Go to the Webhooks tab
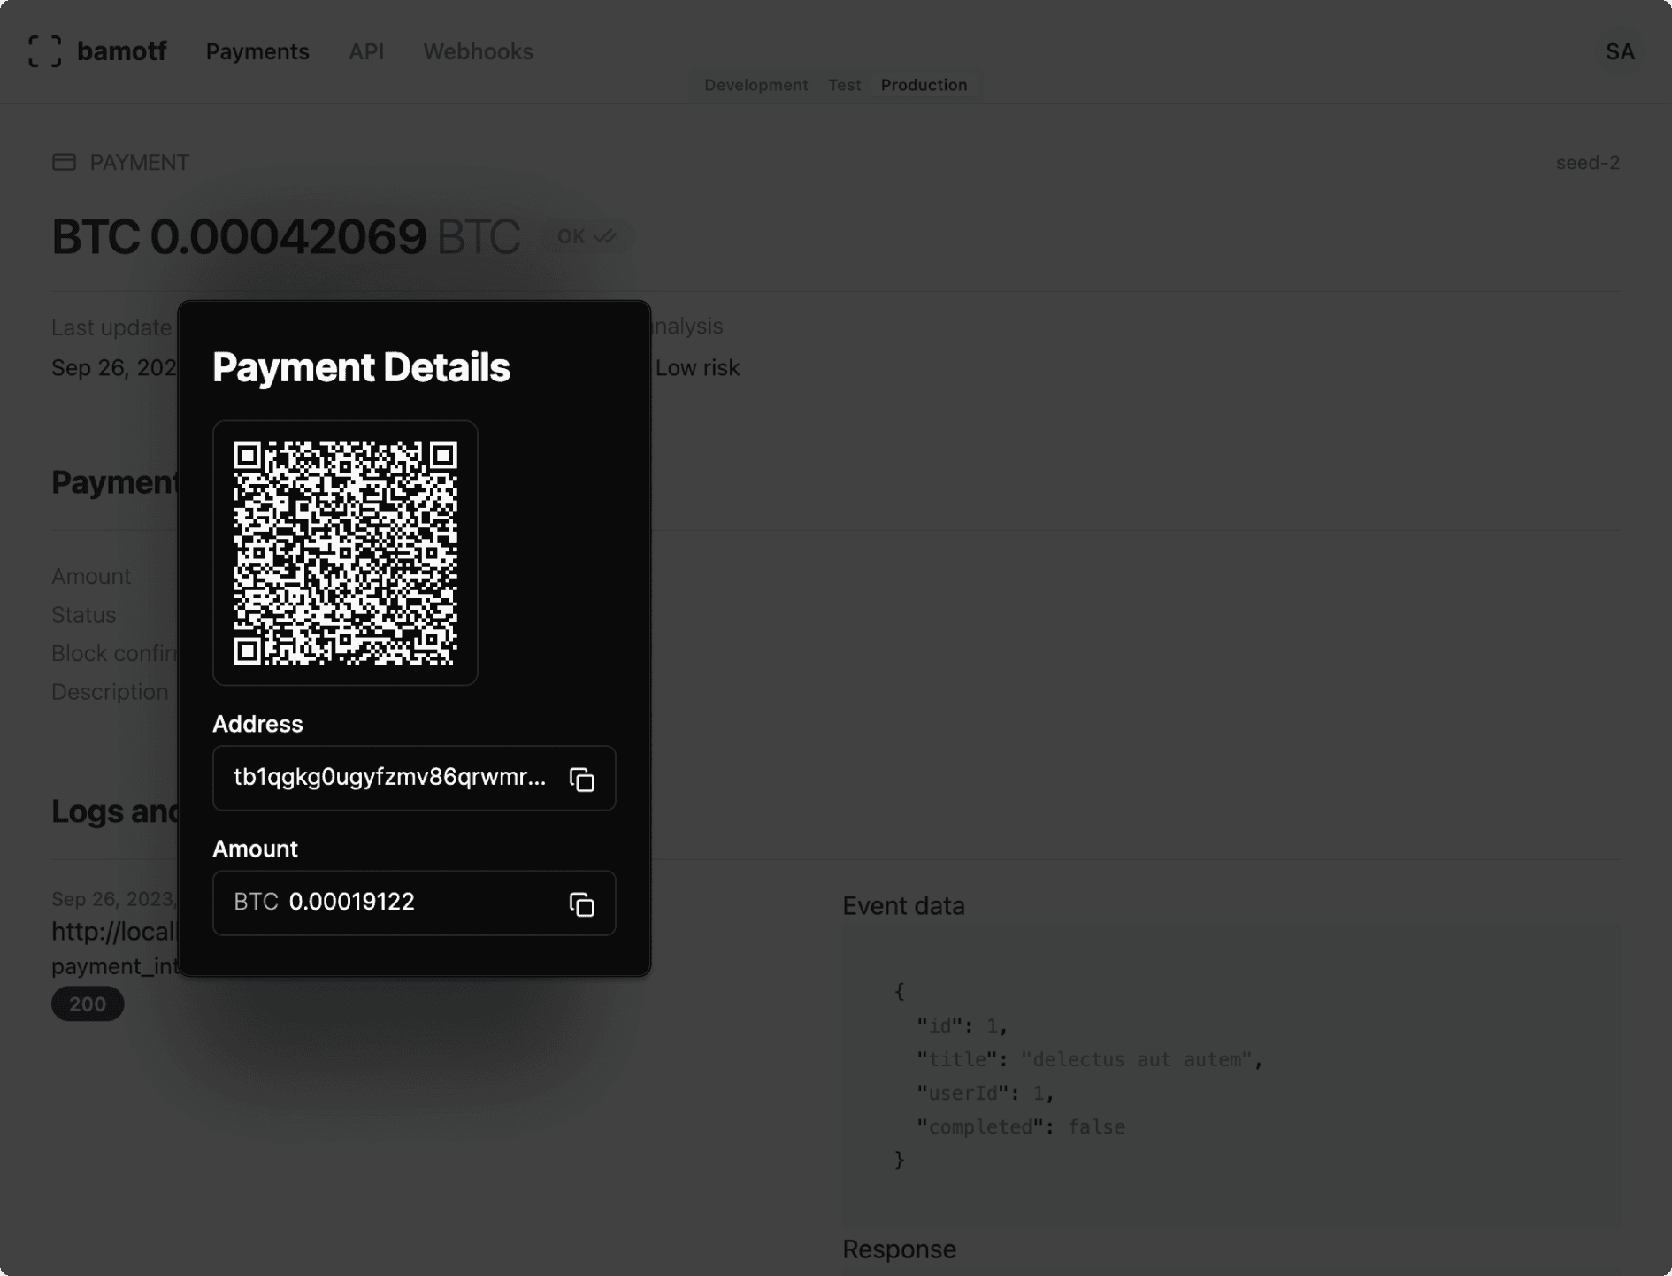 point(478,51)
